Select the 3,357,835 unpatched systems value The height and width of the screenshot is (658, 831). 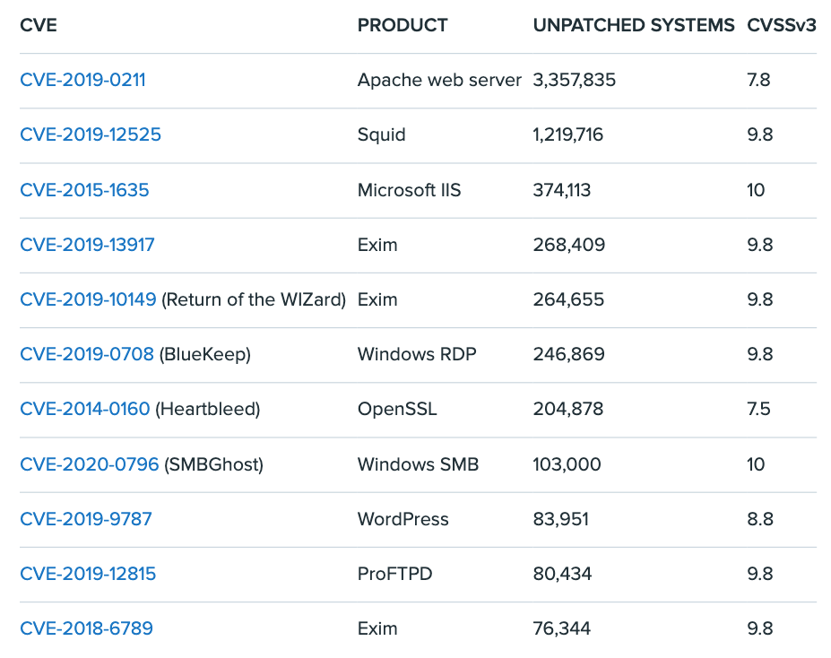[x=574, y=80]
